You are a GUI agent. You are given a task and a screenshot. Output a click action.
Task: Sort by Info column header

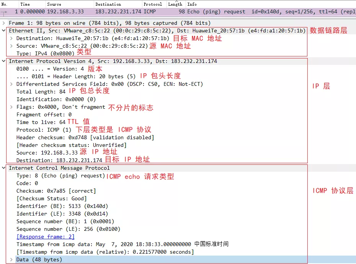[271, 4]
